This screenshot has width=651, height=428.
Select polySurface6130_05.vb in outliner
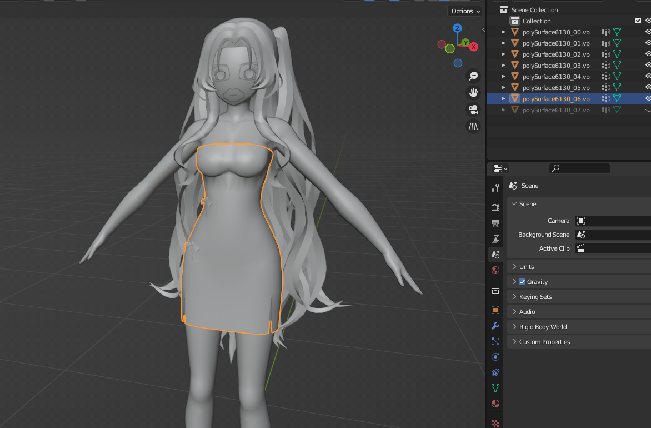[556, 88]
